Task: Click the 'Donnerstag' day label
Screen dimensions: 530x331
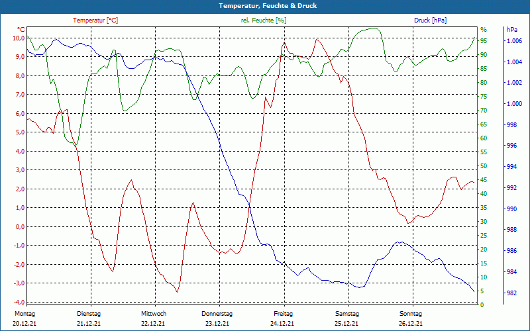Action: tap(217, 314)
